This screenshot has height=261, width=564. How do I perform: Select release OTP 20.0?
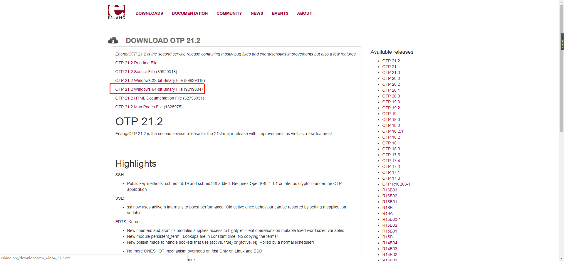391,96
